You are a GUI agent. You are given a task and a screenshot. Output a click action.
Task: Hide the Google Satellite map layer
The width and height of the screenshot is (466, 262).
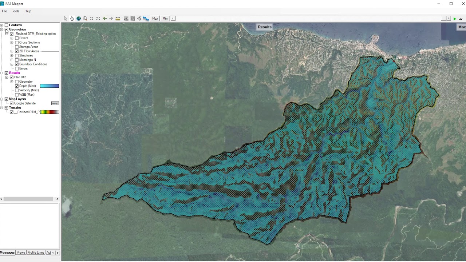point(11,103)
